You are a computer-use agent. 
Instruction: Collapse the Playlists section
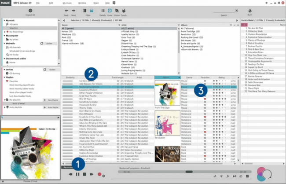click(4, 77)
